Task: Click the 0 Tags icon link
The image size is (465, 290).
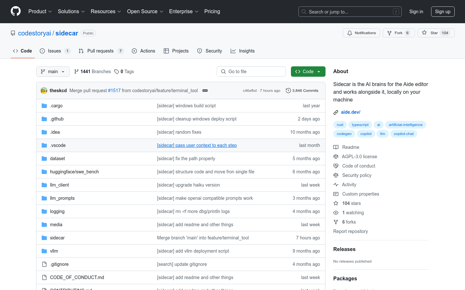Action: (124, 72)
